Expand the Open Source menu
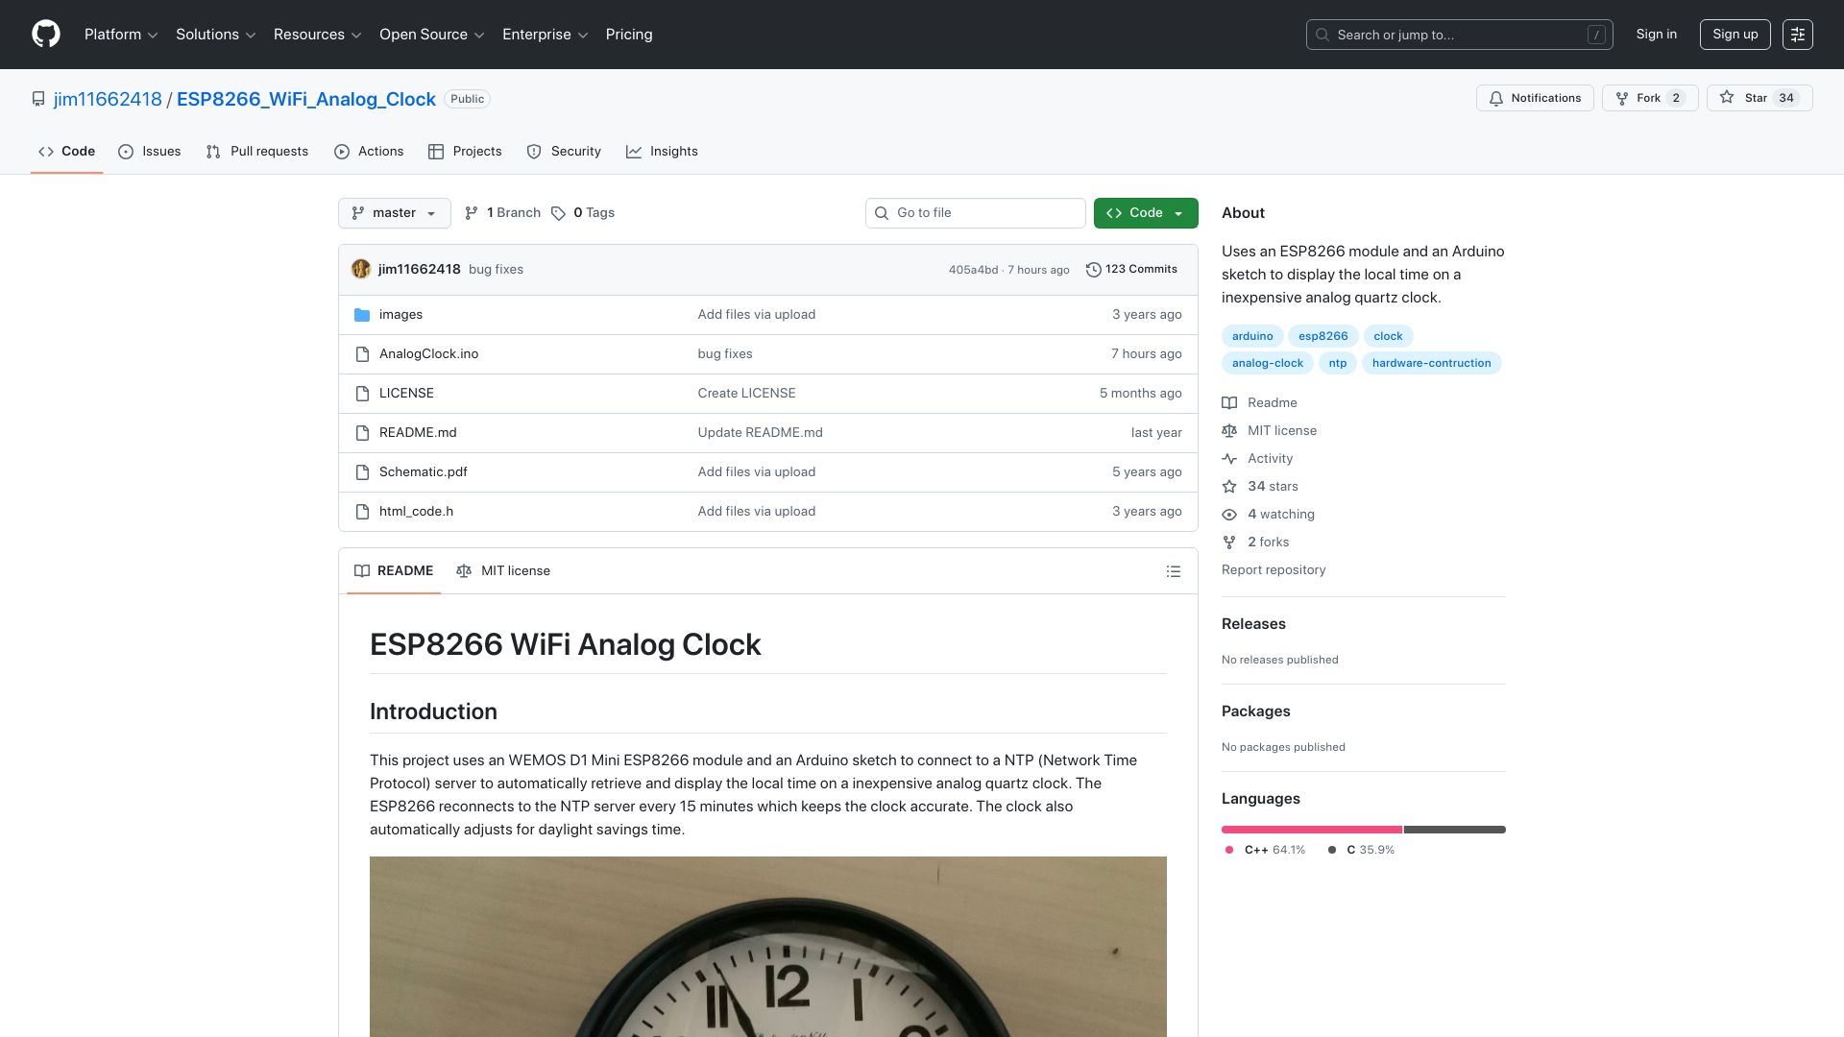Viewport: 1844px width, 1037px height. (432, 35)
